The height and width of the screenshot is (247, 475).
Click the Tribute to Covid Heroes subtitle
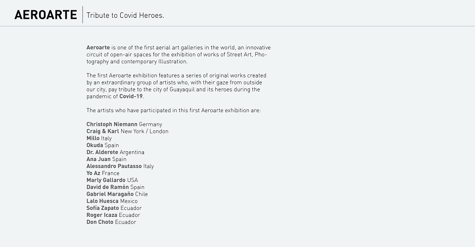point(125,15)
